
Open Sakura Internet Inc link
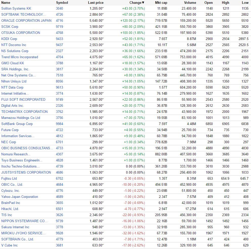[x=15, y=227]
